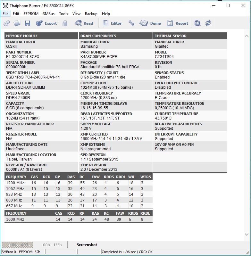Open the Tools menu
This screenshot has height=256, width=251.
(x=63, y=14)
